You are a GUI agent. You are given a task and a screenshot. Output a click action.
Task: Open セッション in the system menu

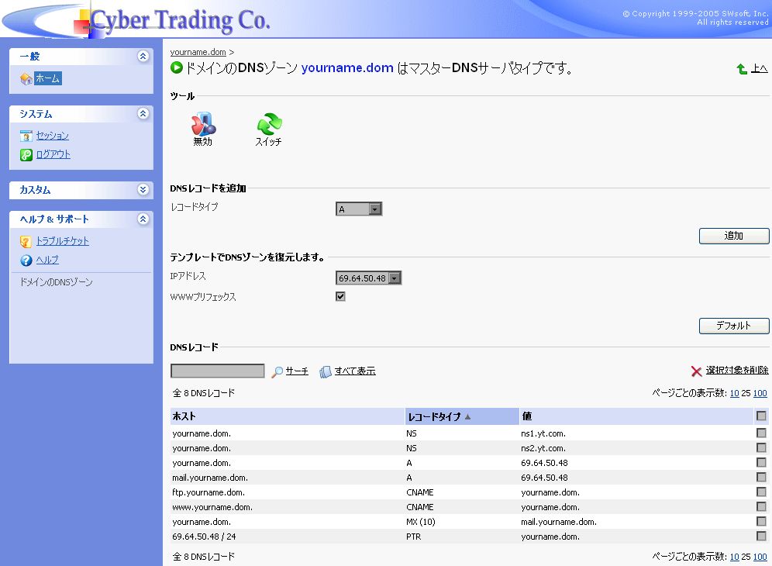[52, 136]
